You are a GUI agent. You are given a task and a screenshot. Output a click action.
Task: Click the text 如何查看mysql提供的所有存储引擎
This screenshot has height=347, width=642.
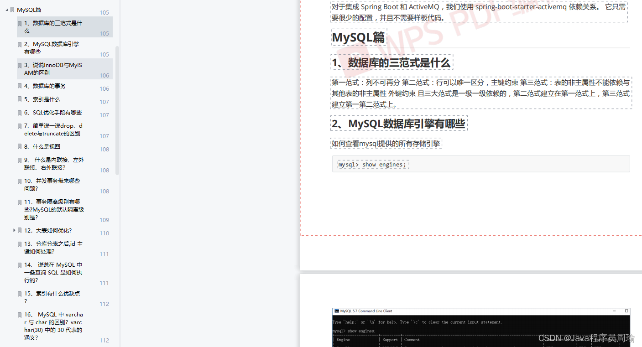pos(386,144)
